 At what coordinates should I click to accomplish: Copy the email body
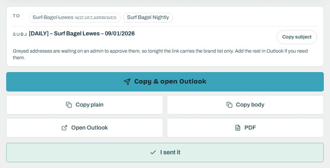(x=245, y=105)
